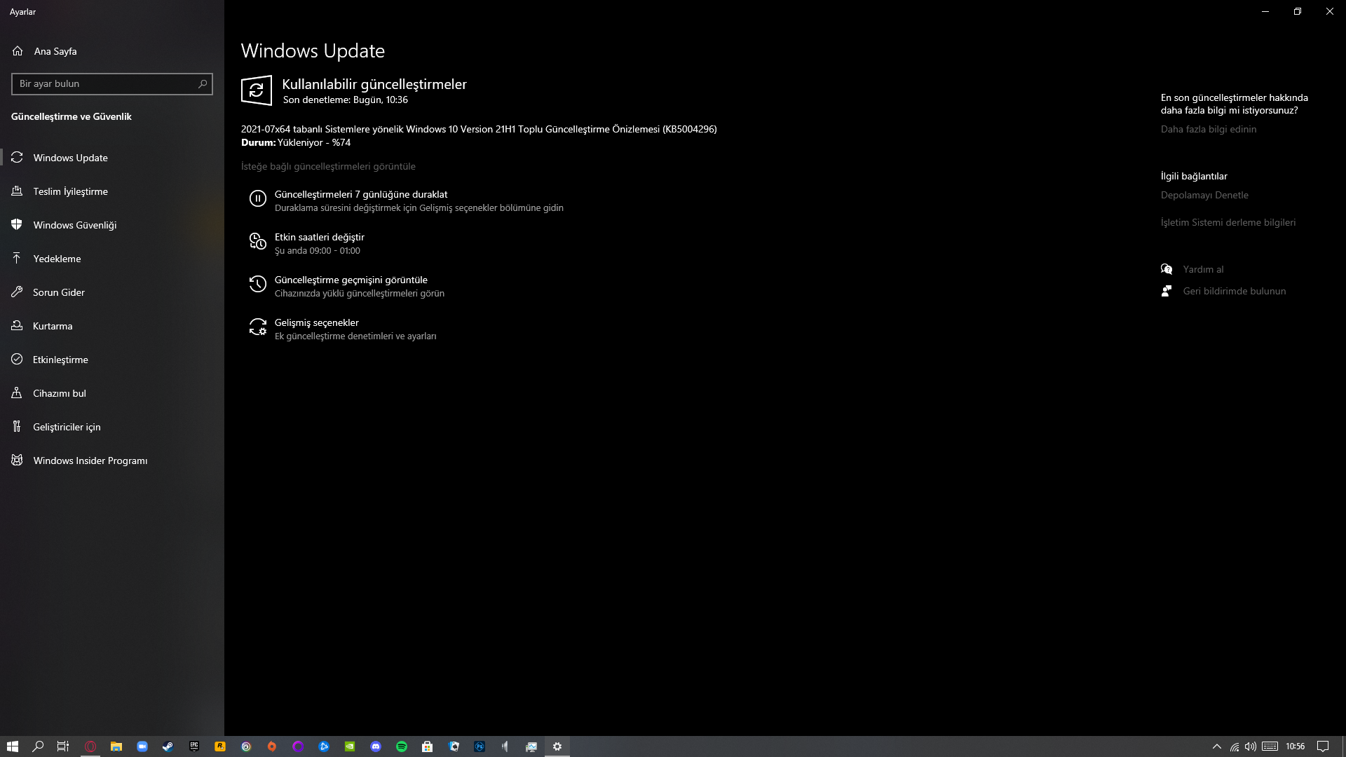The height and width of the screenshot is (757, 1346).
Task: Open the Sorun Gider page
Action: point(58,292)
